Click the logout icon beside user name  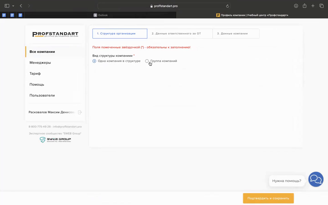80,112
